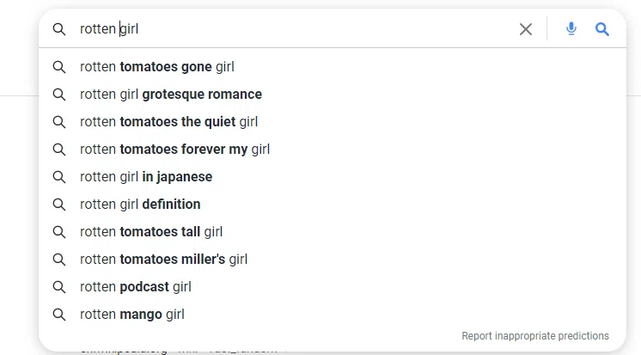Choose 'rotten tomatoes forever my girl' suggestion
This screenshot has height=355, width=641.
[333, 150]
